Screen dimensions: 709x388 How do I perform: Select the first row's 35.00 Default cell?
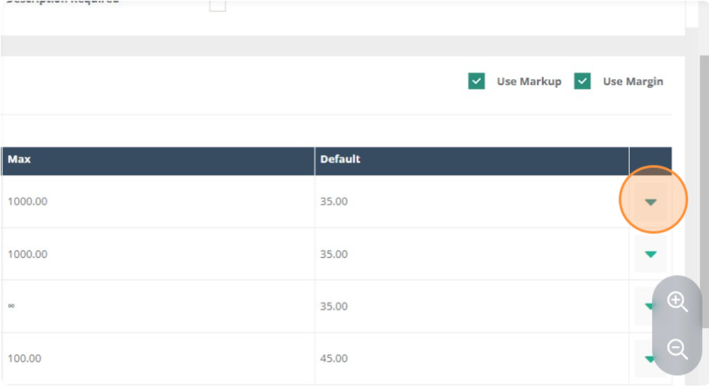pyautogui.click(x=472, y=201)
